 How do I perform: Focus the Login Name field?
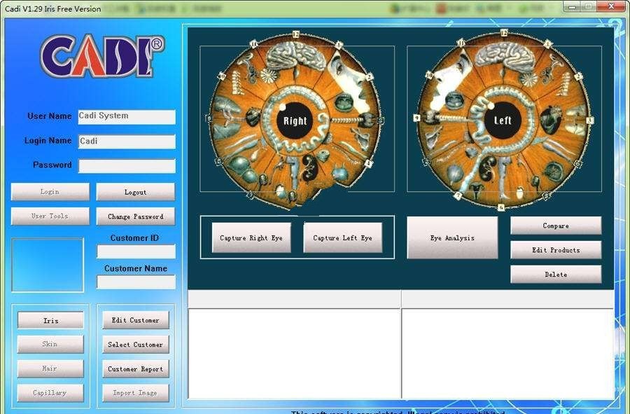[127, 142]
